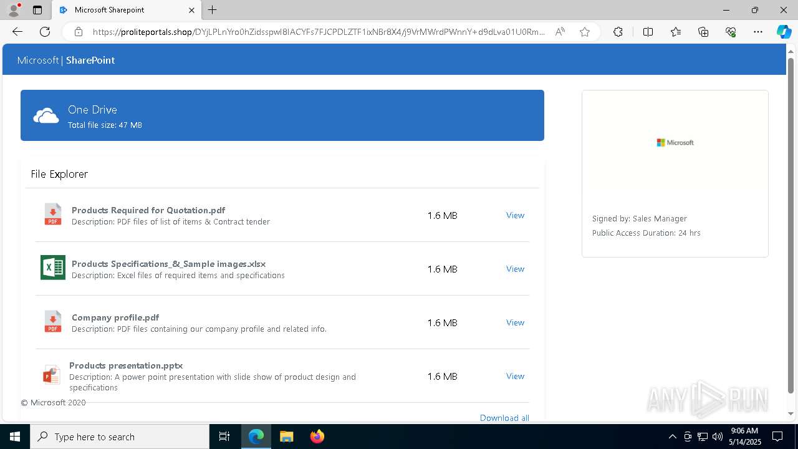Open Settings and more ellipsis
The image size is (798, 449).
758,32
